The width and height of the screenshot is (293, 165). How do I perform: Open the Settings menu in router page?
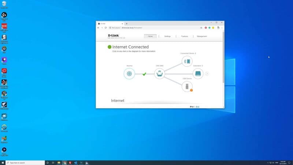pyautogui.click(x=167, y=36)
